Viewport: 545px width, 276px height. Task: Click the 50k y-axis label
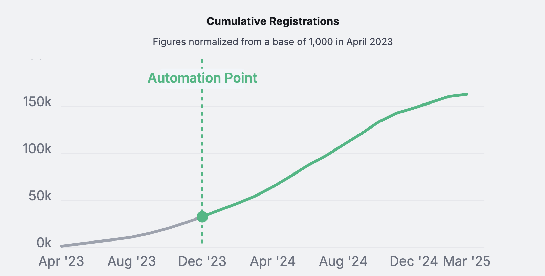tap(40, 196)
